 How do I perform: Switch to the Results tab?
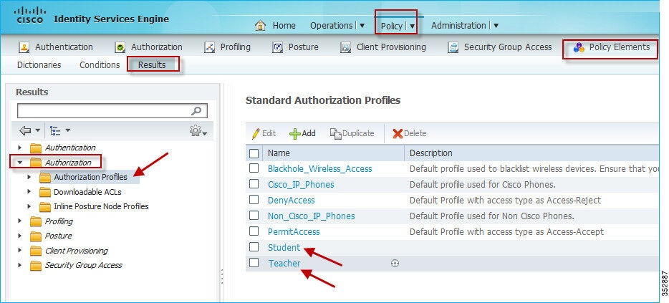point(152,65)
